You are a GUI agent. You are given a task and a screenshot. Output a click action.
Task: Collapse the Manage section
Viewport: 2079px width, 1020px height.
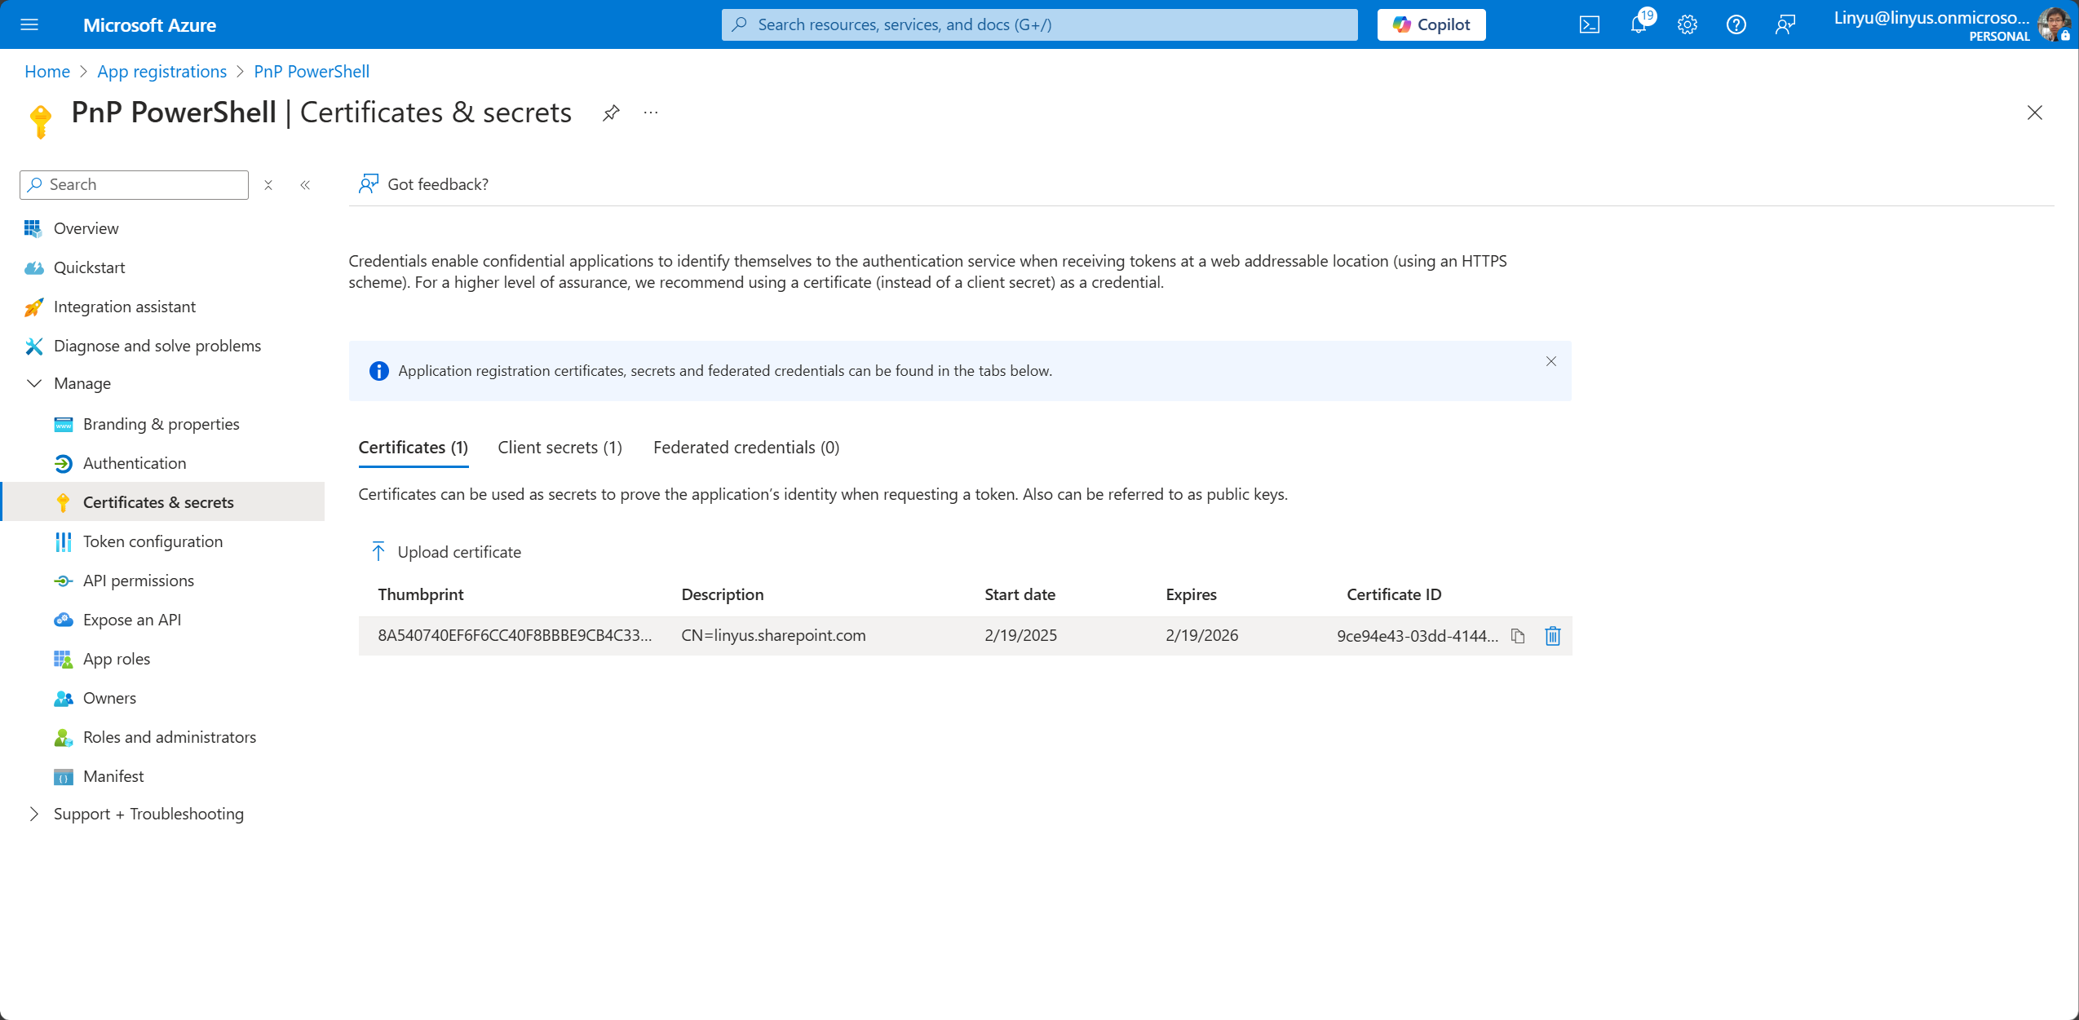tap(34, 383)
